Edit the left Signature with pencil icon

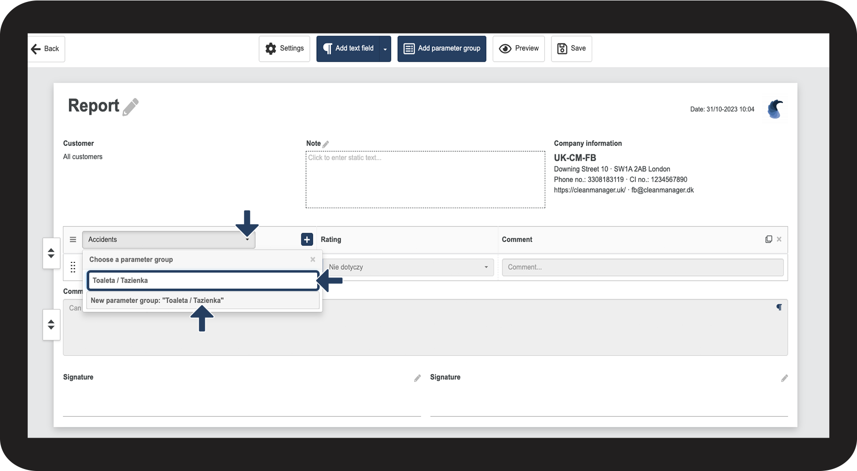pos(417,378)
